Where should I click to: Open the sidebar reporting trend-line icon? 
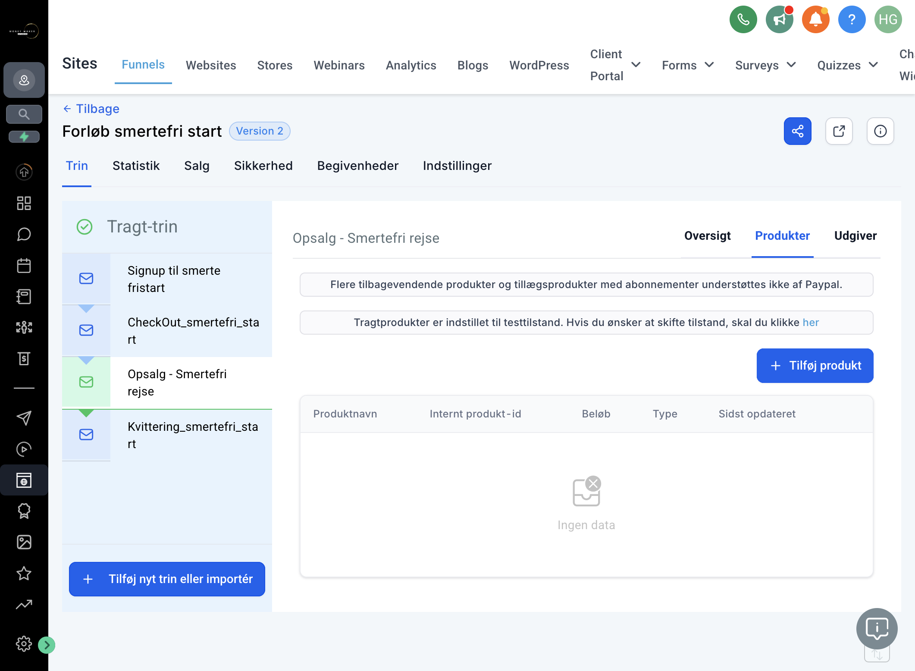[x=24, y=604]
